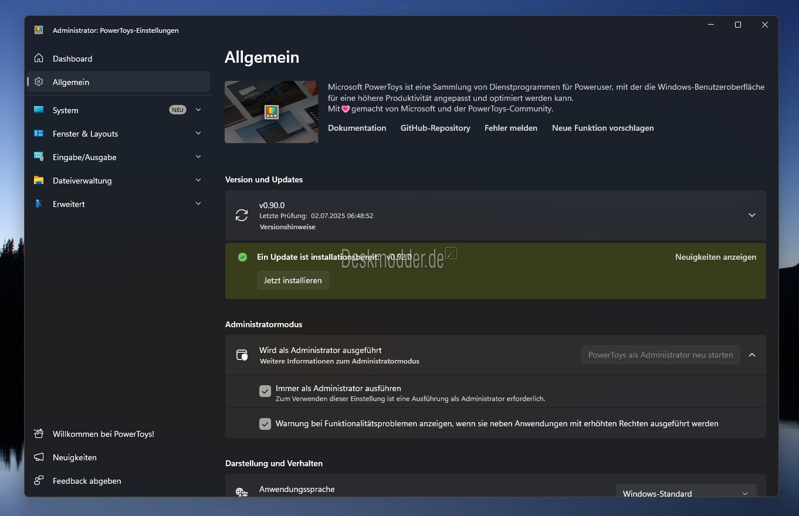Click Letzte Prüfung timestamp text

[x=316, y=216]
